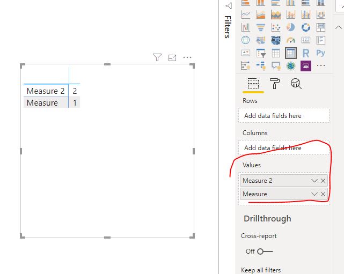Image resolution: width=344 pixels, height=274 pixels.
Task: Select the Gauge visual
Action: tap(291, 40)
